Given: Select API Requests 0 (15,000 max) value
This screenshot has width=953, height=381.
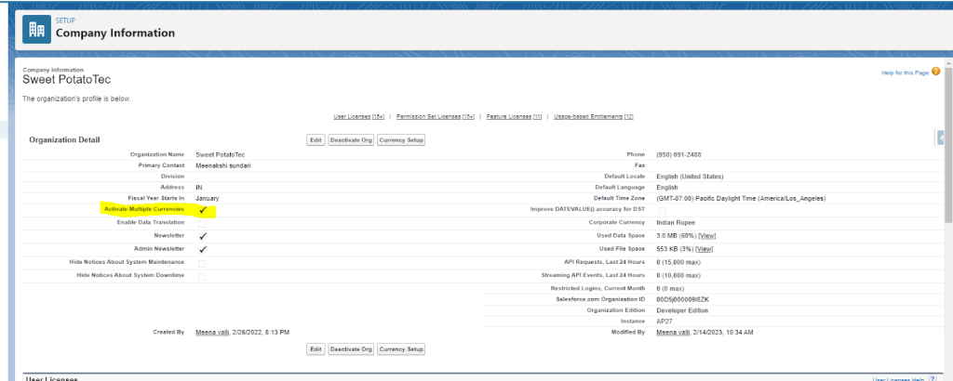Looking at the screenshot, I should coord(678,262).
